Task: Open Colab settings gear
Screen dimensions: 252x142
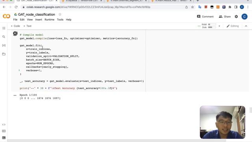Action: pos(236,17)
